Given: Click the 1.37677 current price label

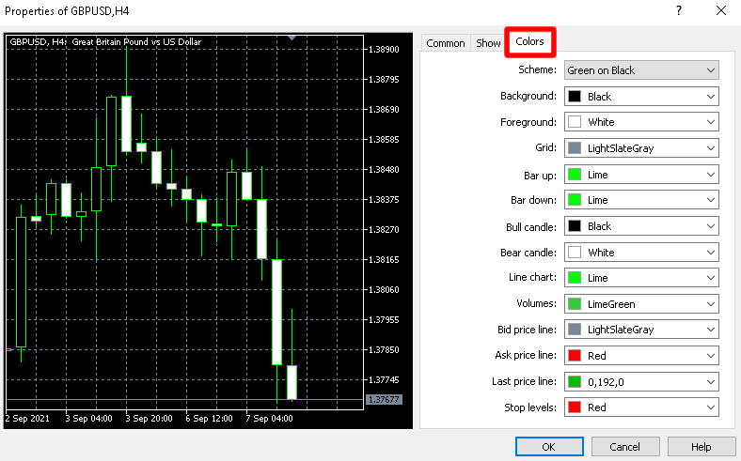Looking at the screenshot, I should click(x=384, y=400).
